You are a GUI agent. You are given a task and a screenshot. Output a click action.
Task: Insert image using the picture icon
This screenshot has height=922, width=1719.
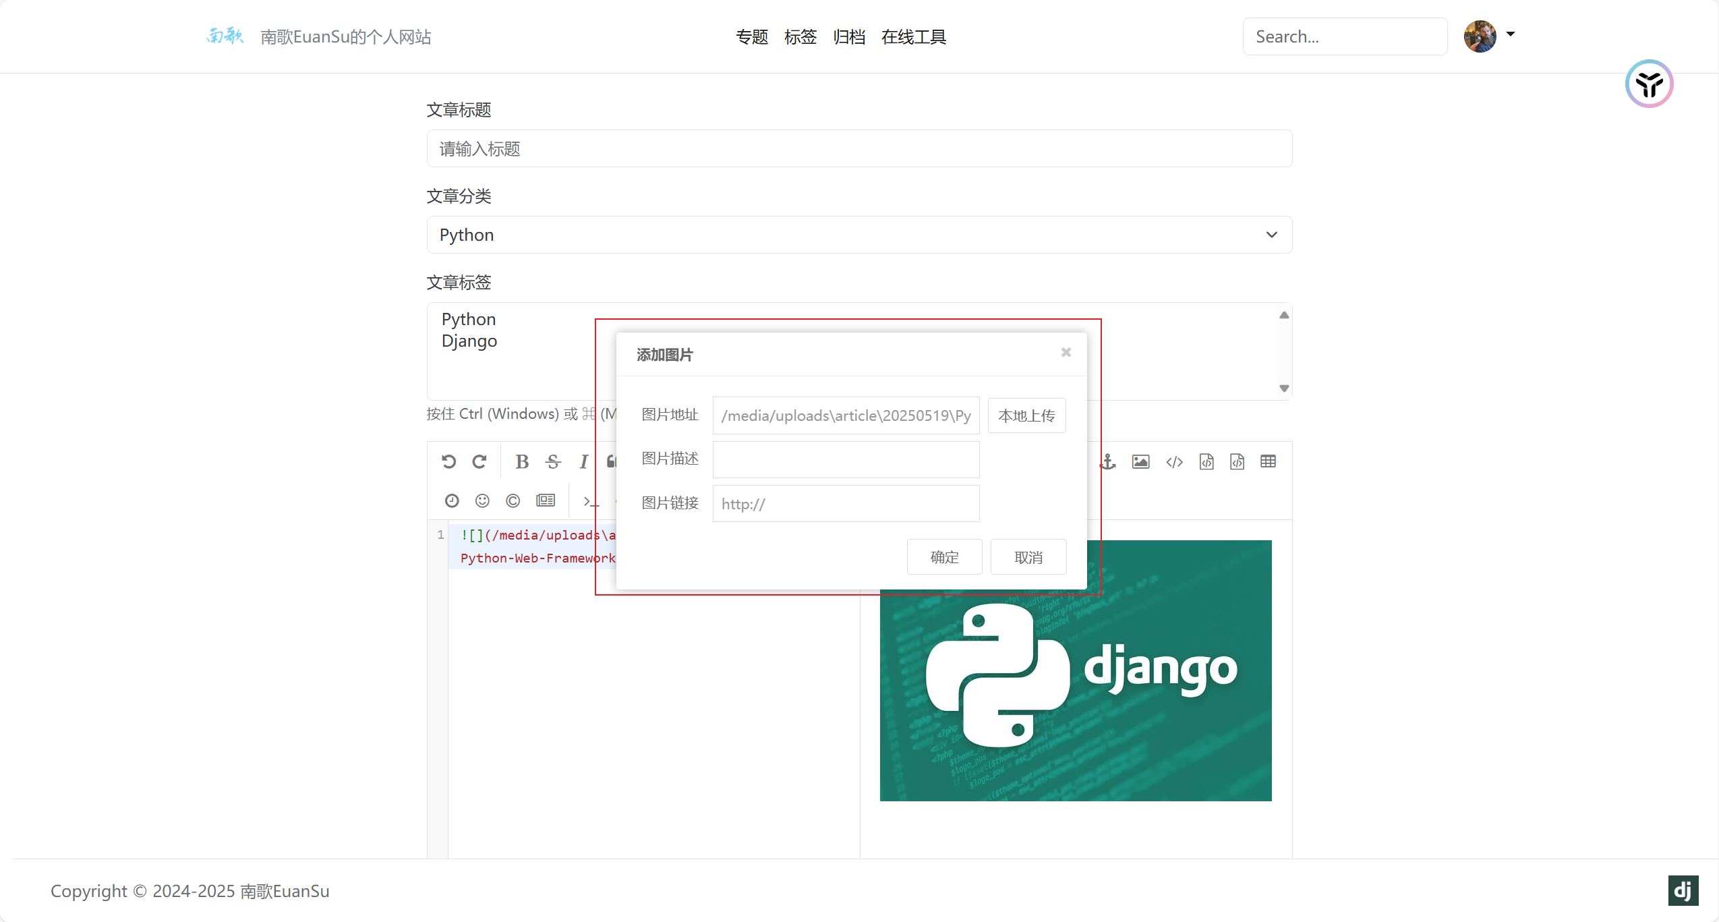point(1140,461)
